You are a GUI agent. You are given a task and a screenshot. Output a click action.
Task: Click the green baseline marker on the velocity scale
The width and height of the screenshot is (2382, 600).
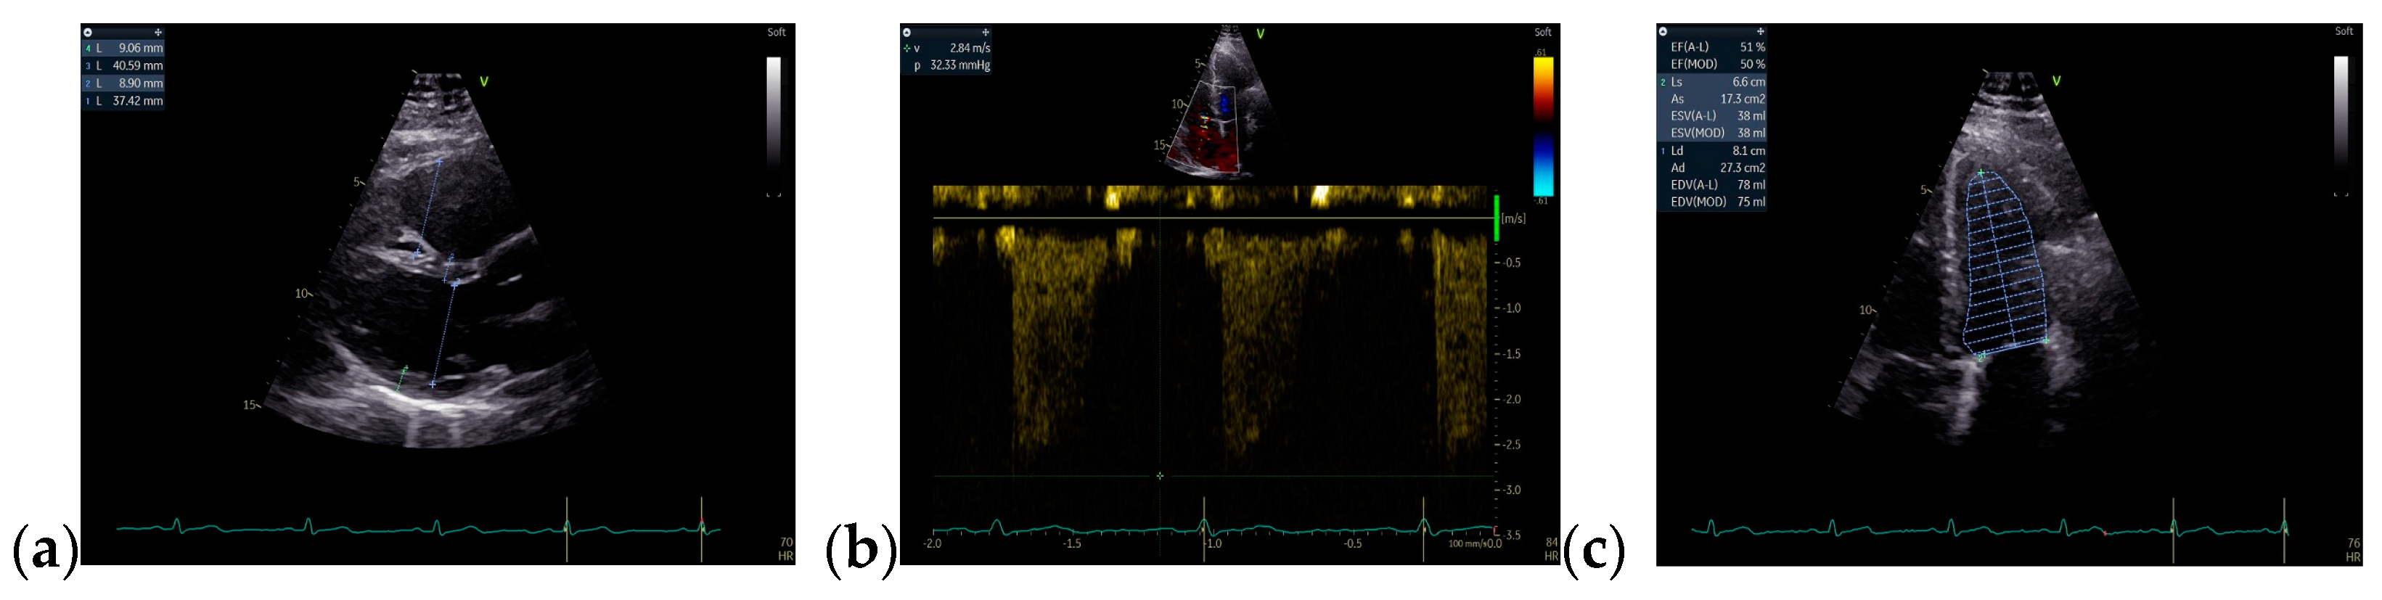pos(1496,217)
